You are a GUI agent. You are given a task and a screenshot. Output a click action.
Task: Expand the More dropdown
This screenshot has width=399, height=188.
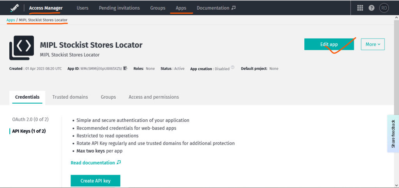(373, 44)
